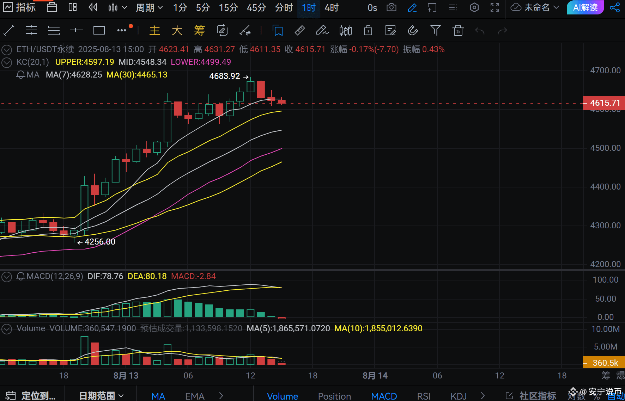
Task: Enter fullscreen mode
Action: point(495,7)
